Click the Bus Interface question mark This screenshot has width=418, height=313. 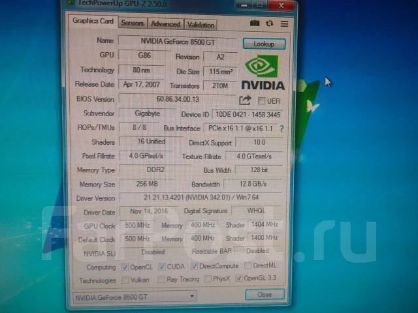281,129
